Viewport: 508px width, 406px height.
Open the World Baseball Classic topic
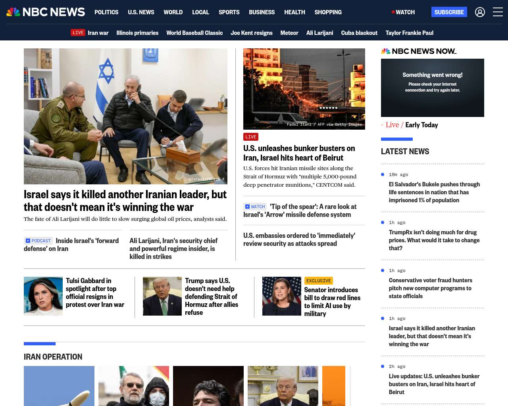[x=194, y=33]
